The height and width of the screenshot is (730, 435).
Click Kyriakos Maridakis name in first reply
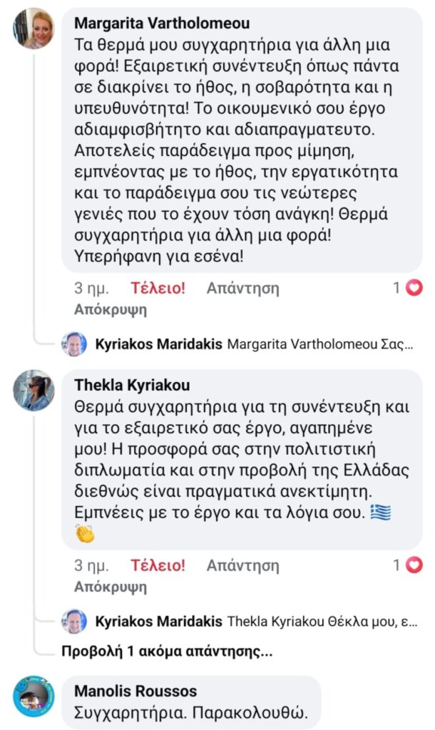(x=158, y=345)
